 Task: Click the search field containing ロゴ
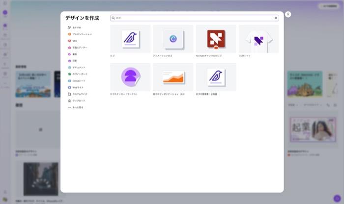pyautogui.click(x=195, y=18)
